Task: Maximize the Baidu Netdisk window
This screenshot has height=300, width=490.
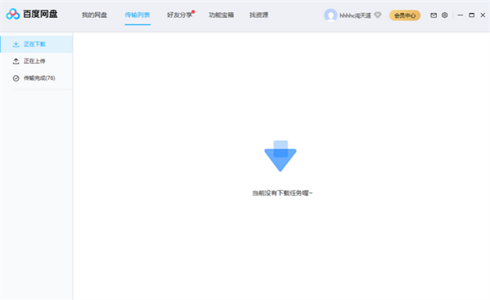Action: 471,15
